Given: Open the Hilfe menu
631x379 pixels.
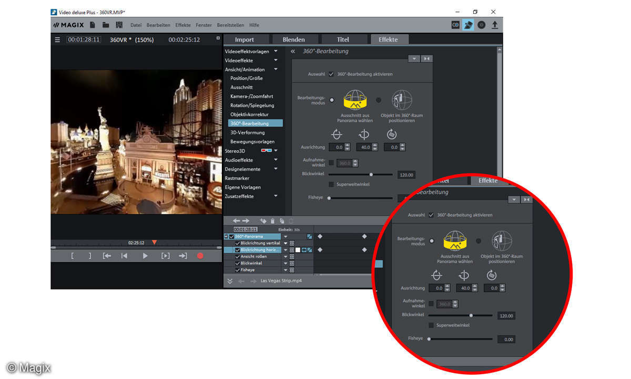Looking at the screenshot, I should click(x=255, y=25).
